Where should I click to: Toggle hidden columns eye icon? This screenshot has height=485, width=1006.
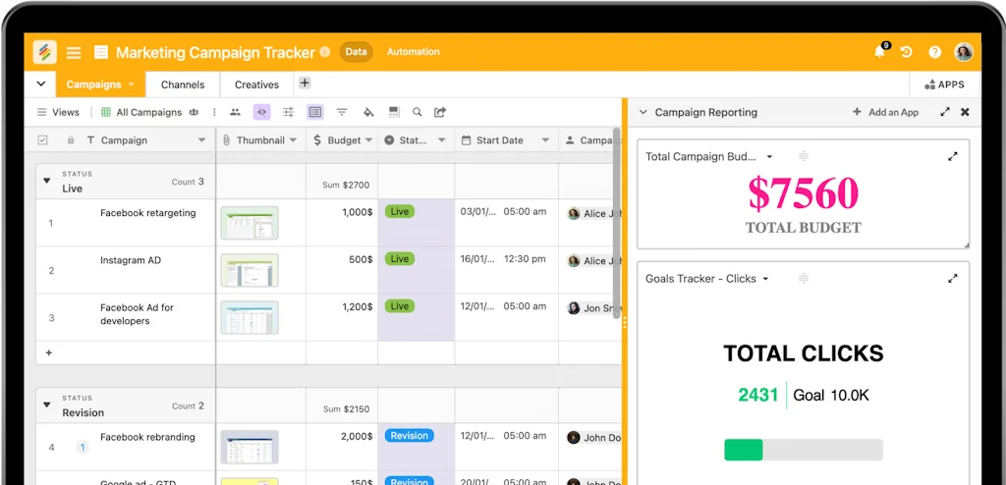tap(261, 112)
